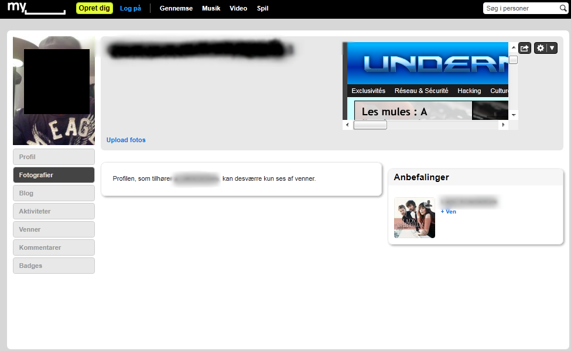Click Hacking in embedded site menu

[x=469, y=91]
